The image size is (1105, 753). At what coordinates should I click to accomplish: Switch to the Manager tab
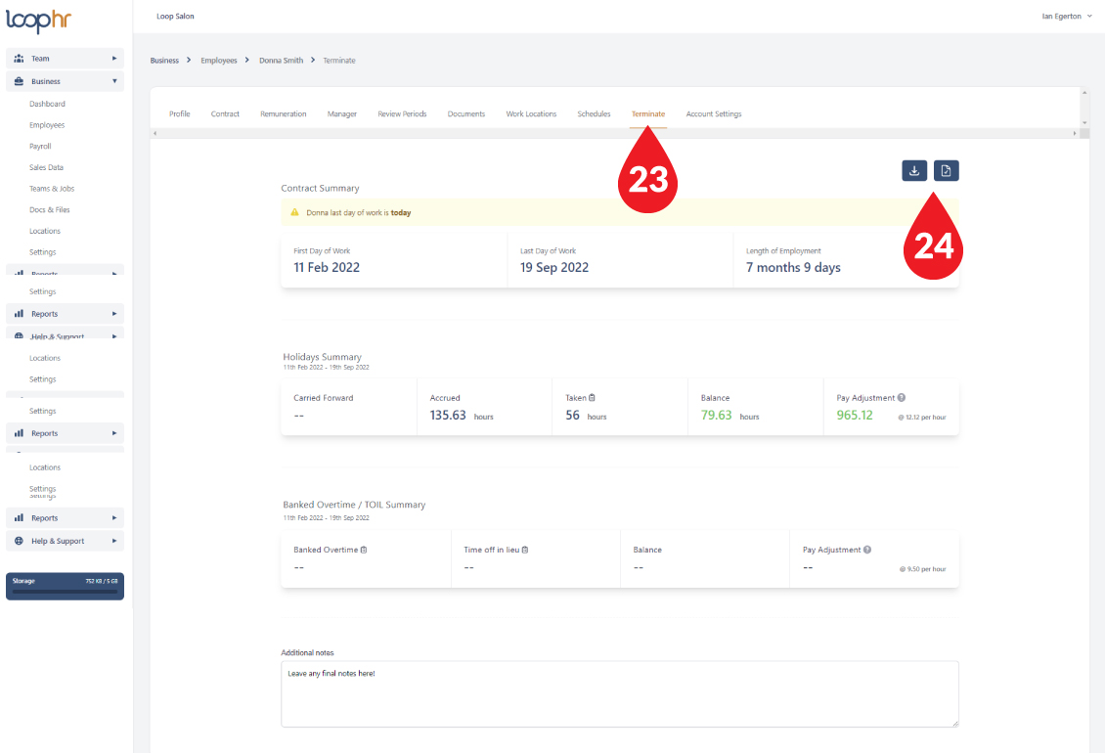pos(342,113)
